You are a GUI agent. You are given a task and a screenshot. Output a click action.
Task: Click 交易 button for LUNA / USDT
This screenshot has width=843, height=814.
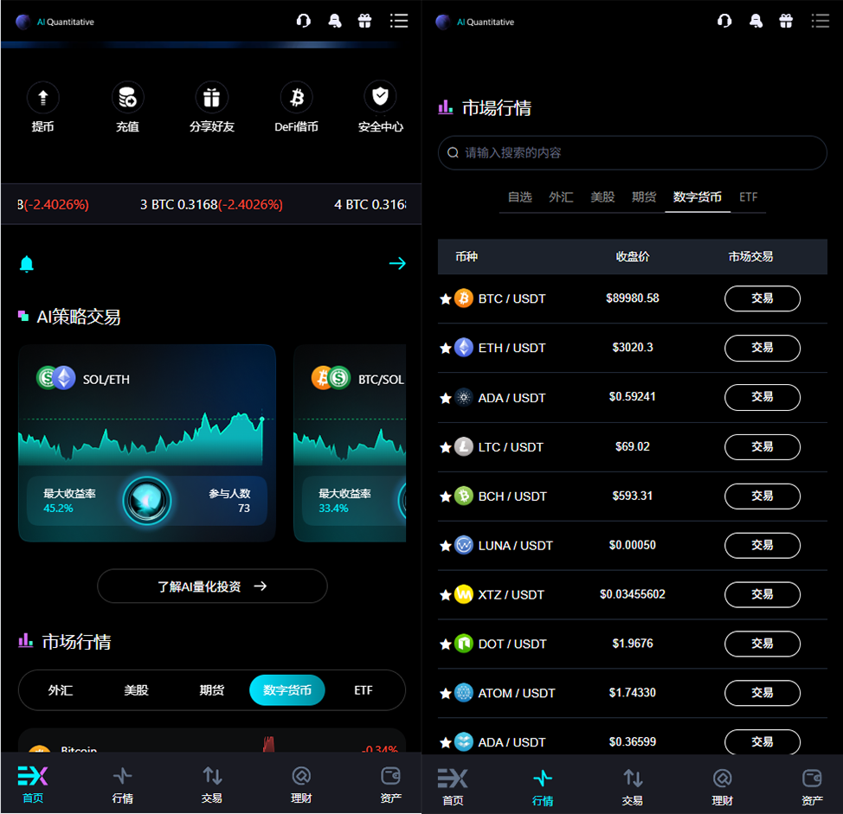(762, 546)
